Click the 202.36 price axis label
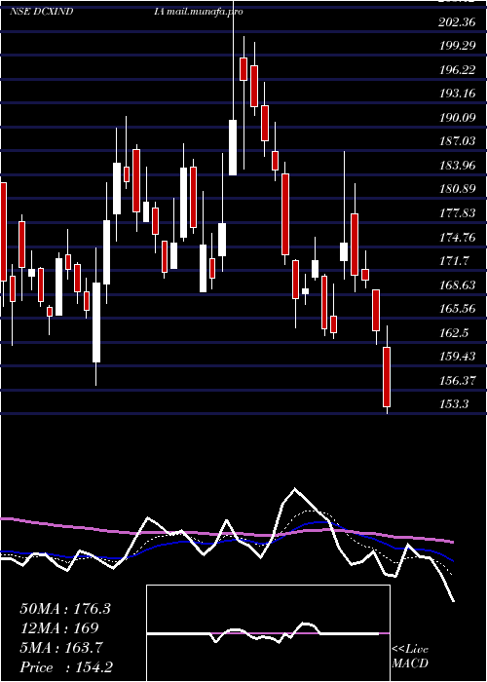Viewport: 487px width, 682px height. coord(457,22)
